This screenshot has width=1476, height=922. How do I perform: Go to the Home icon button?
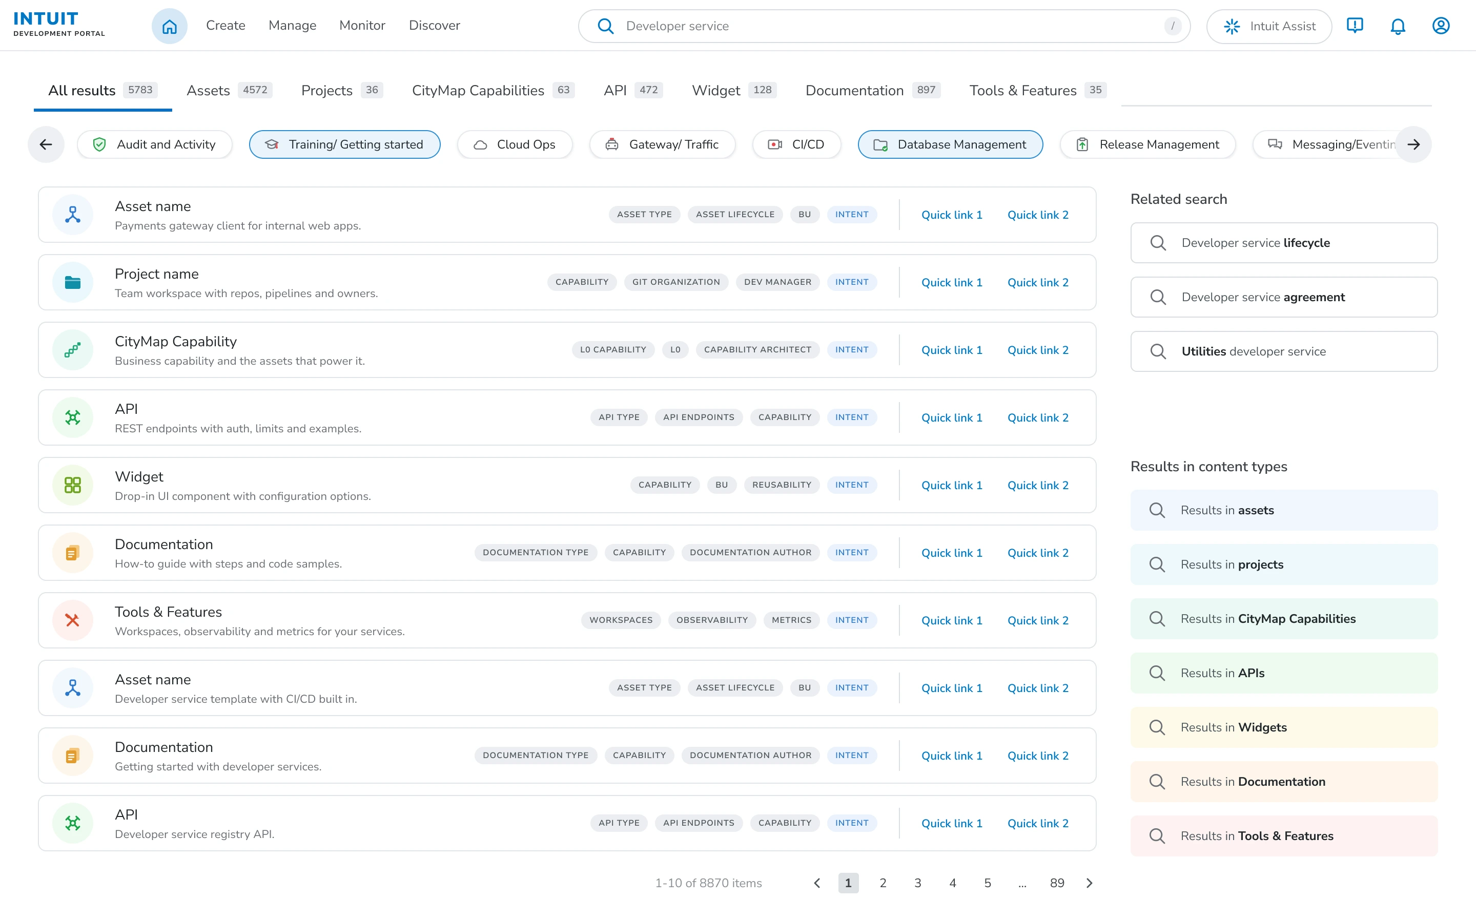pos(169,26)
